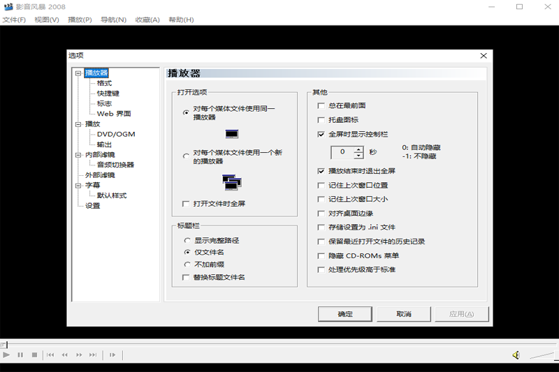Select 快捷键 in options tree
The width and height of the screenshot is (559, 372).
coord(108,94)
